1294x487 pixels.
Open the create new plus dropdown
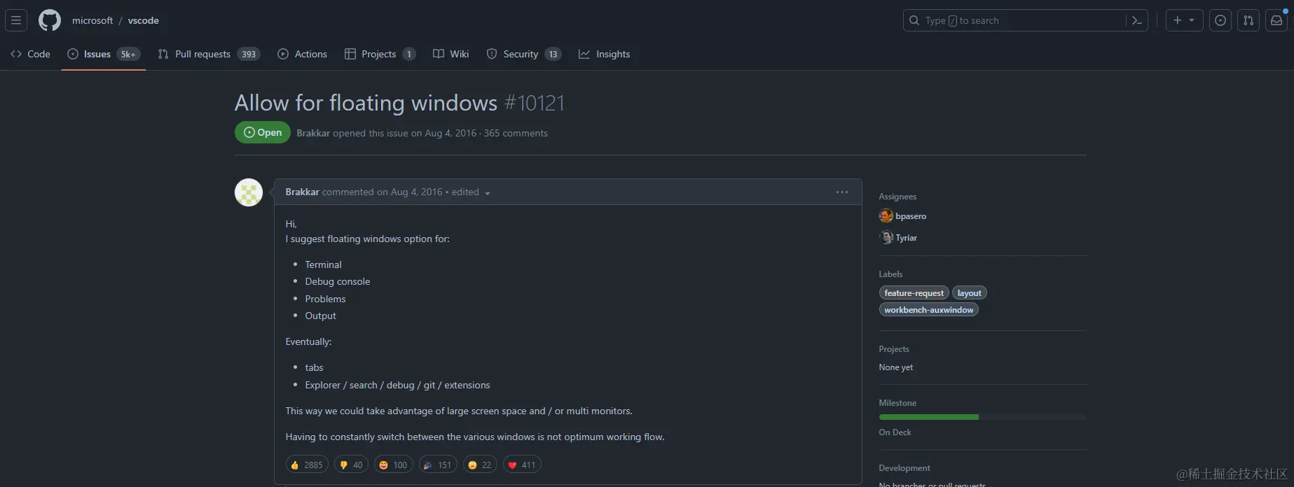coord(1184,20)
